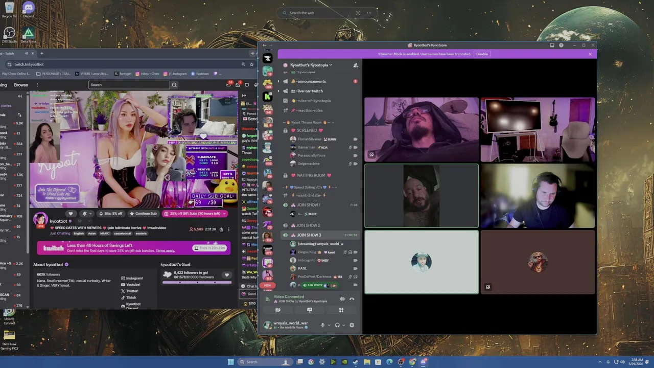Mute the microphone in the Discord user panel
The height and width of the screenshot is (368, 654).
(322, 325)
